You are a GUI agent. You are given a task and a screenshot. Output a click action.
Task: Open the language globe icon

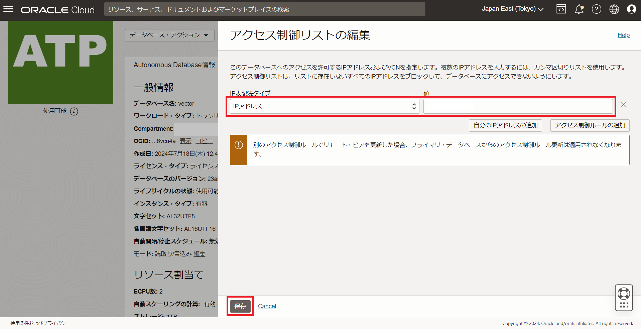(x=614, y=9)
